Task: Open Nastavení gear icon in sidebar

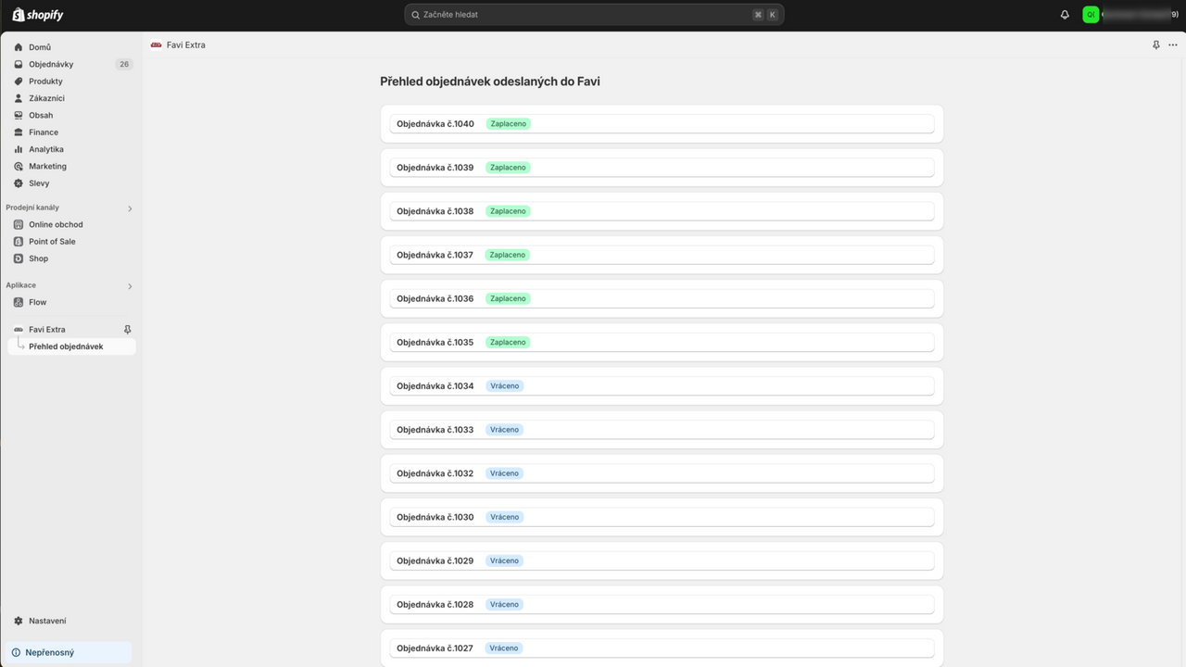Action: point(19,621)
